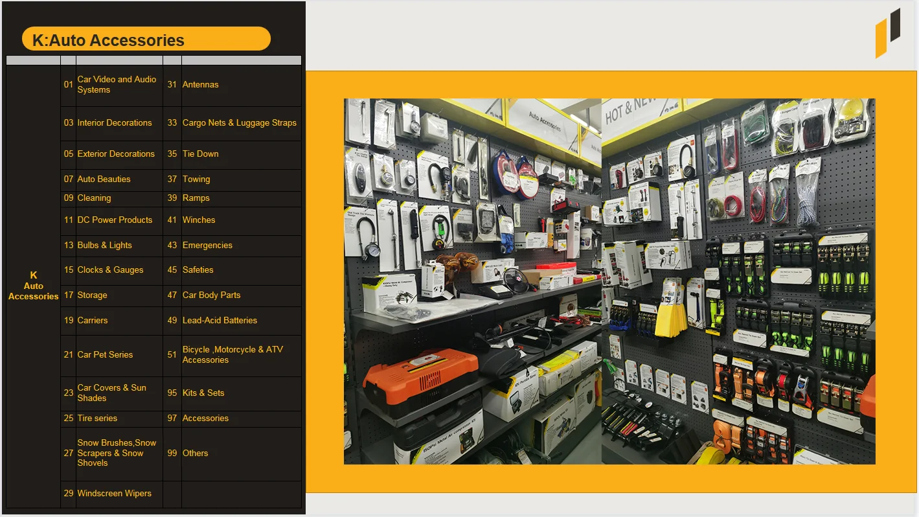Select the 'Safeties' category

point(198,270)
